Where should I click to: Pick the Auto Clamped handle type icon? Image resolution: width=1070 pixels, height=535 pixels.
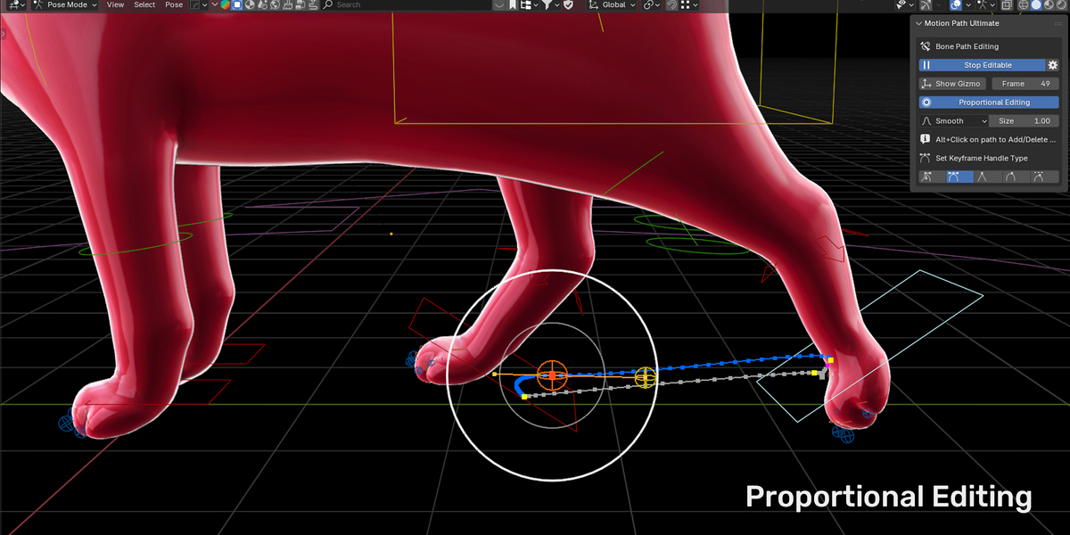1039,177
